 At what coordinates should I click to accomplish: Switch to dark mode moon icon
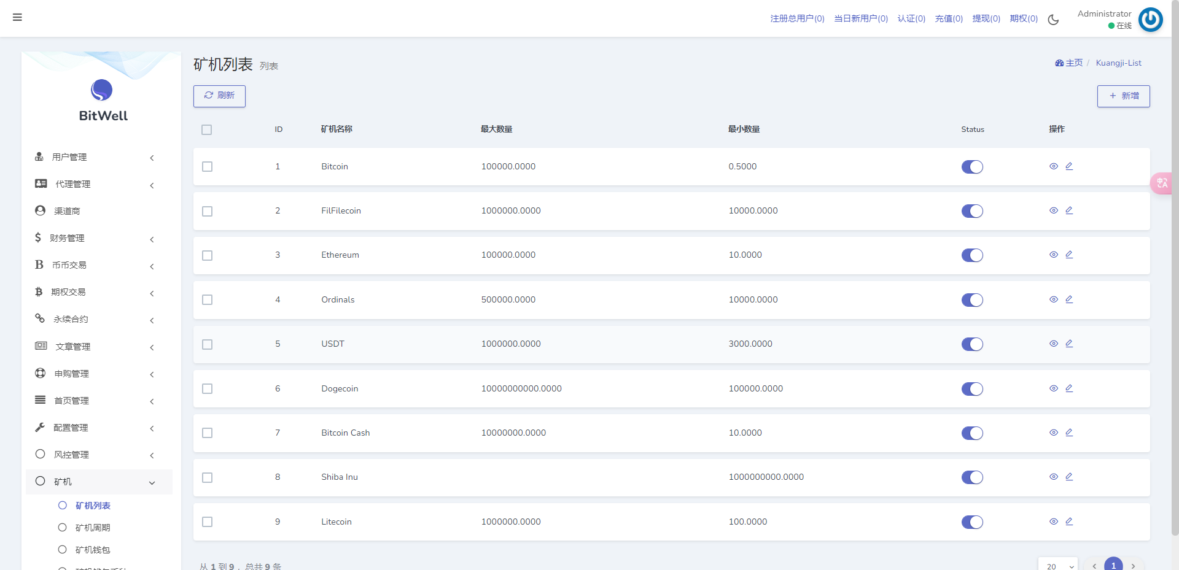pos(1053,20)
